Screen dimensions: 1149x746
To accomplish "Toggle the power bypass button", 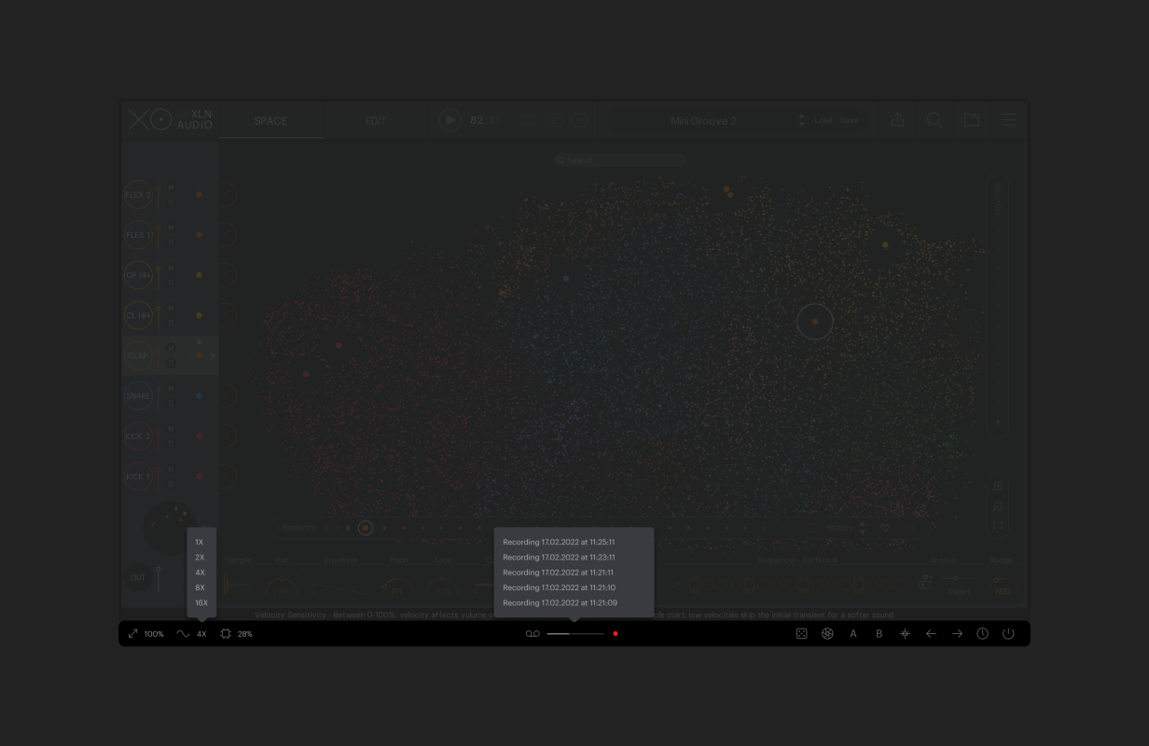I will 1008,634.
